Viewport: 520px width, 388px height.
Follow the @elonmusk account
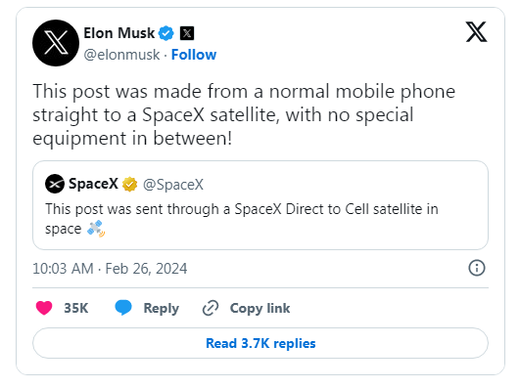point(194,55)
